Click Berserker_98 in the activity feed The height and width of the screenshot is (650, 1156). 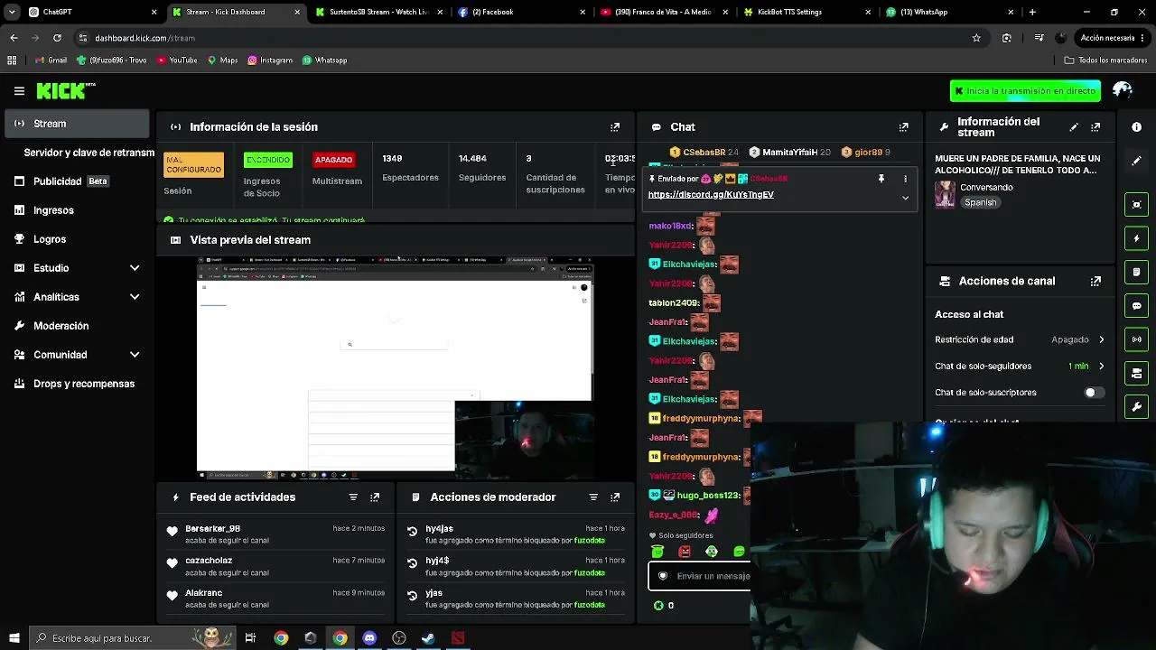[212, 529]
